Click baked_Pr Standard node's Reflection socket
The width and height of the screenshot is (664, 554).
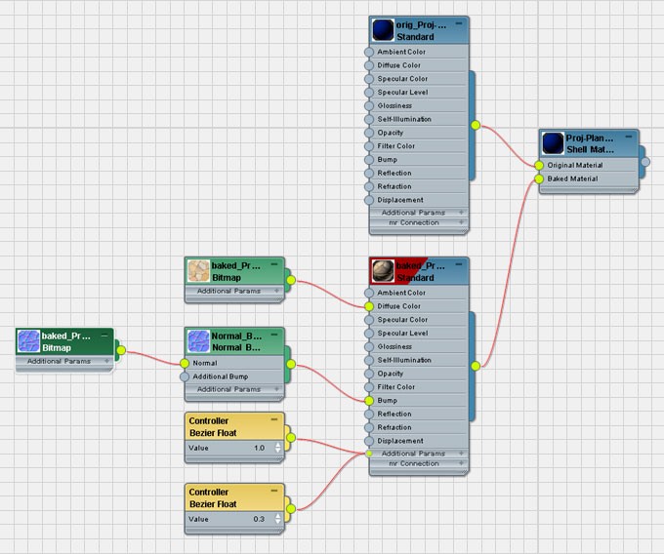click(369, 414)
